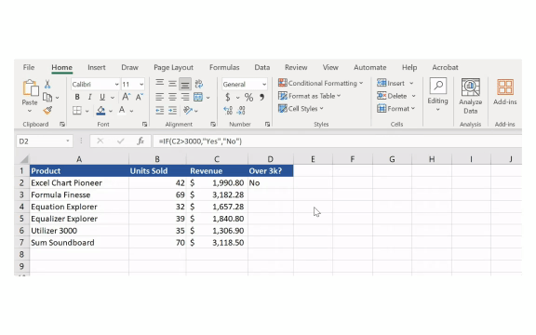Click Increase Decimal icon
This screenshot has width=536, height=335.
click(x=228, y=111)
